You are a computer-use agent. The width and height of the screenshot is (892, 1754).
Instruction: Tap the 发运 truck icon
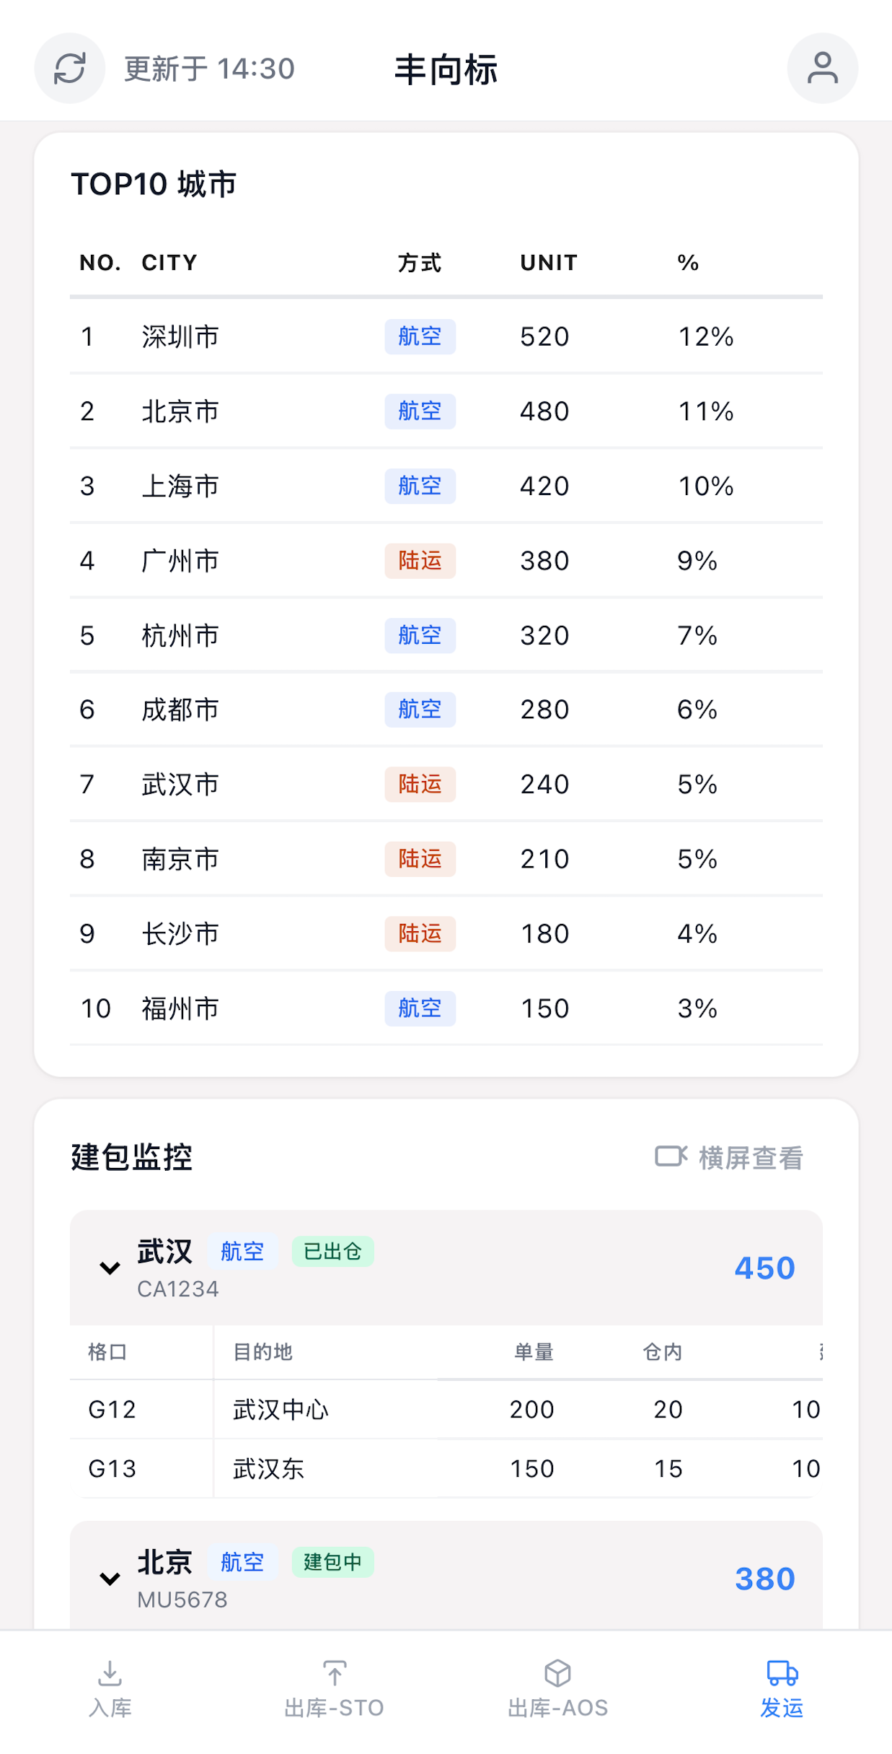point(782,1672)
